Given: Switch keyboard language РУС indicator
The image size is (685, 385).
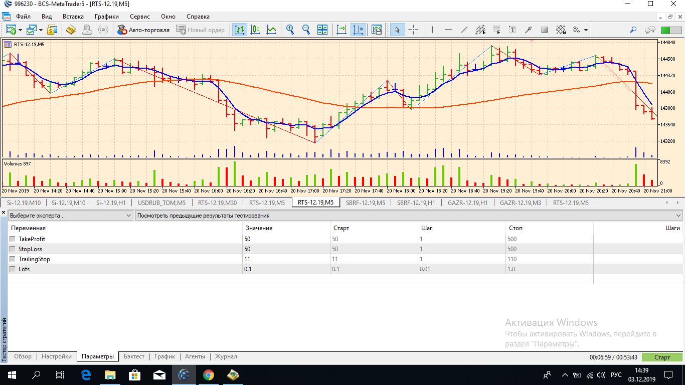Looking at the screenshot, I should [x=616, y=374].
